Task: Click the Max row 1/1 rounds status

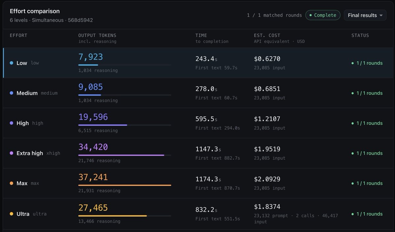Action: [x=367, y=183]
